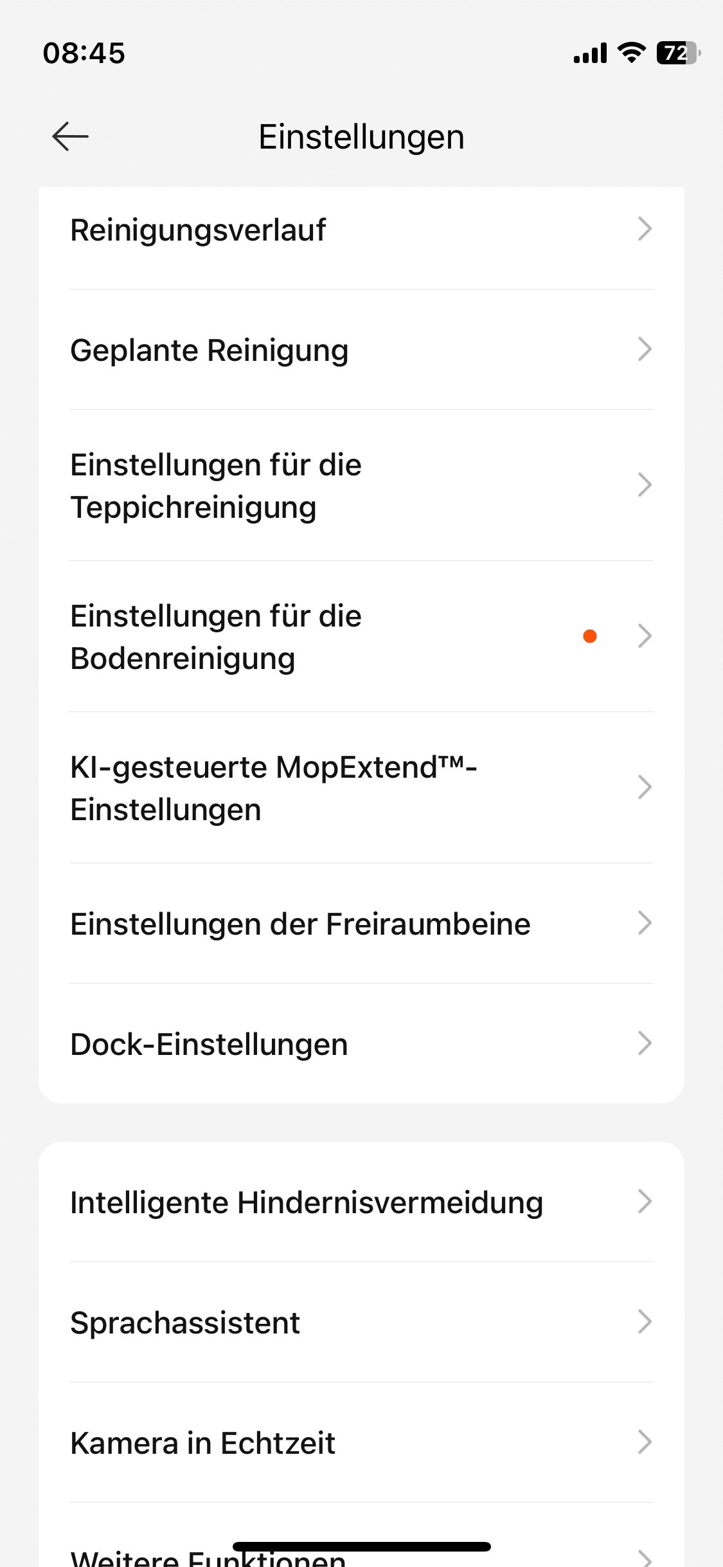Viewport: 723px width, 1567px height.
Task: Tap the home indicator bar
Action: coord(361,1546)
